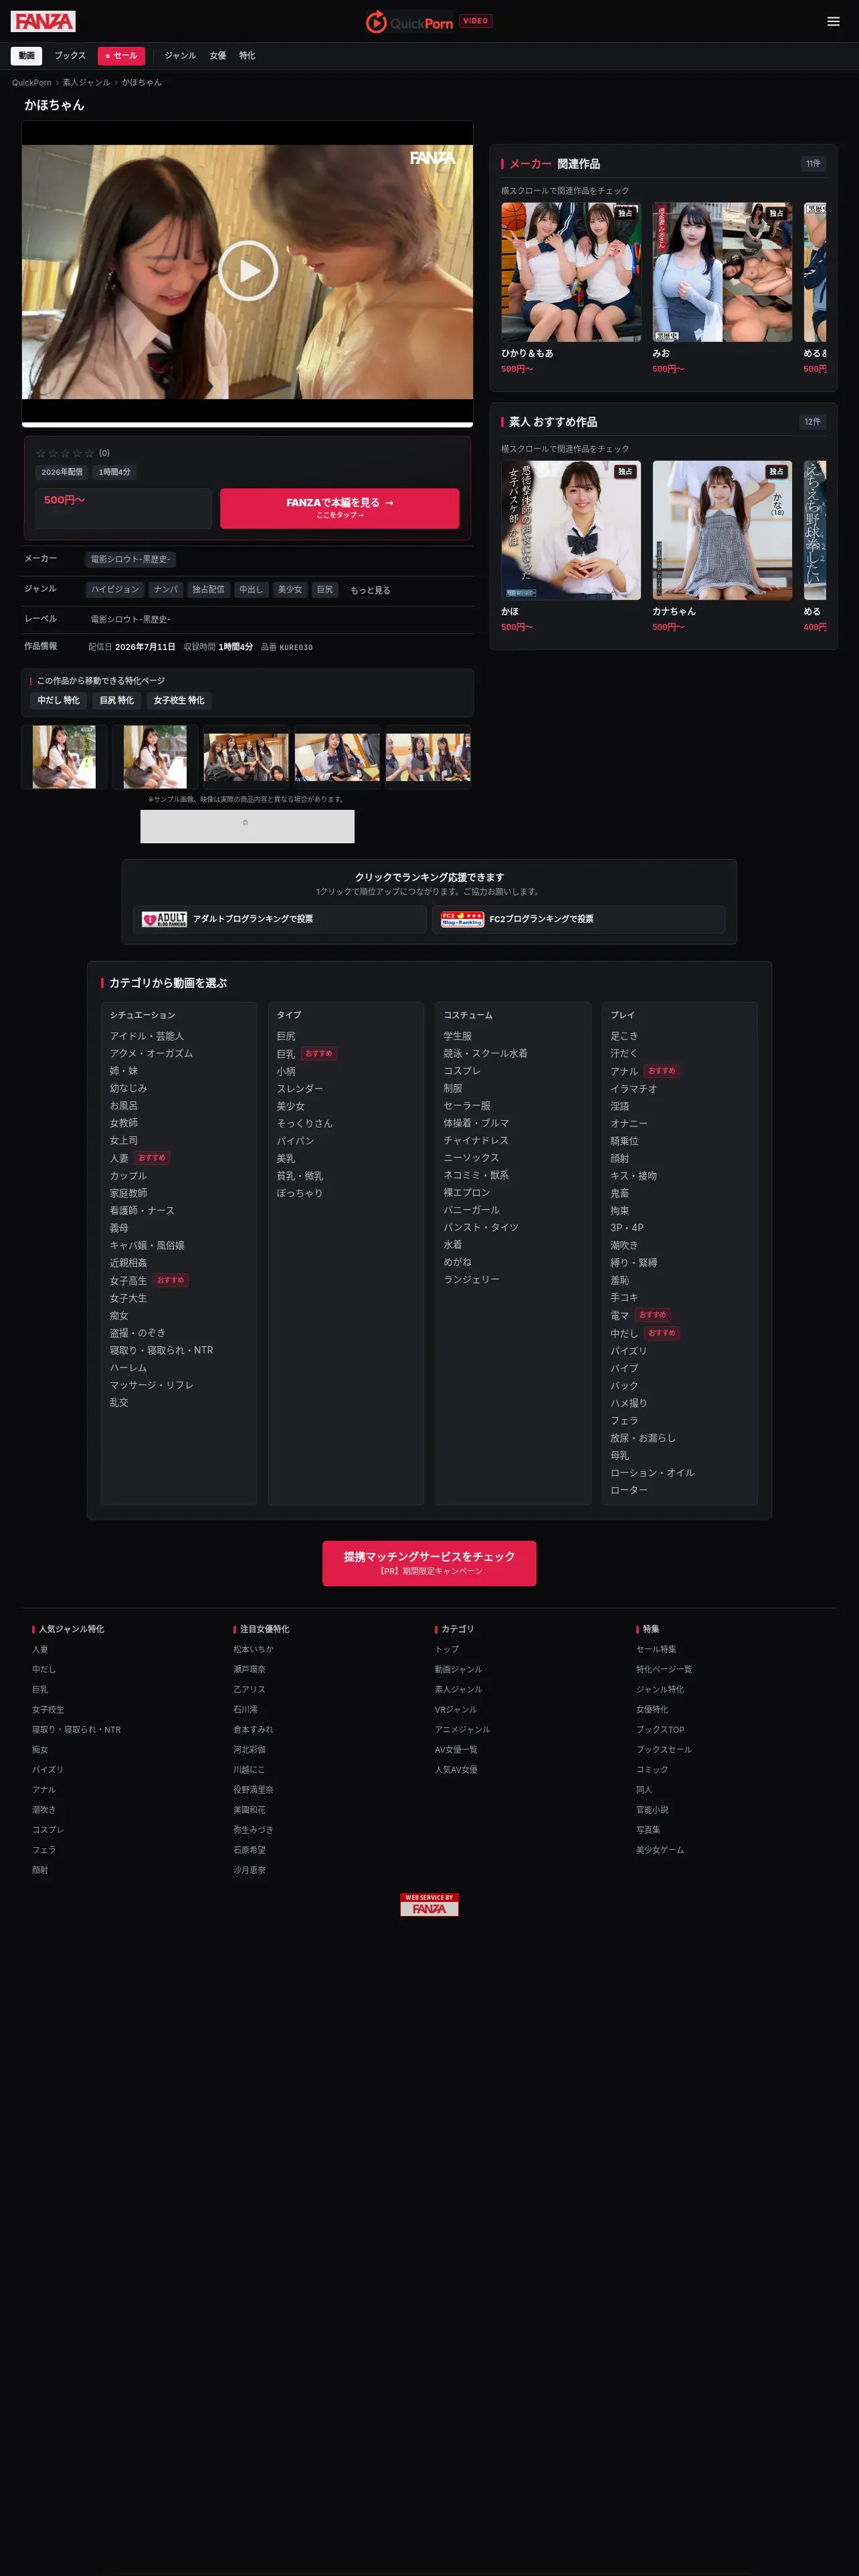Click the FANZA logo in header
Image resolution: width=859 pixels, height=2576 pixels.
pos(43,21)
